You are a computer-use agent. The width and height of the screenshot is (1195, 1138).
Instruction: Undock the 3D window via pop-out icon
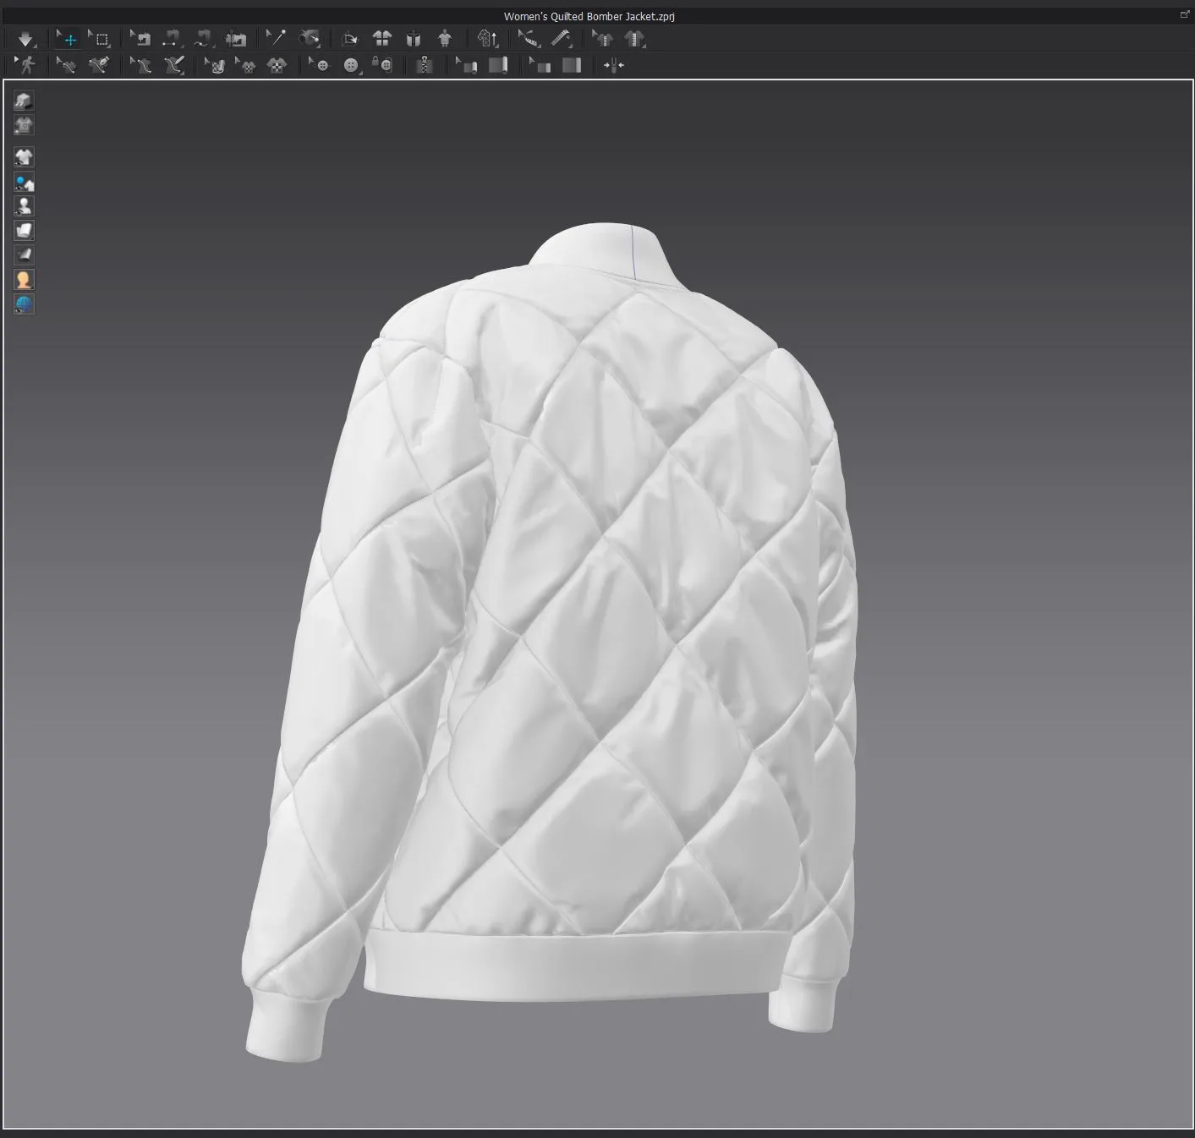tap(1184, 14)
